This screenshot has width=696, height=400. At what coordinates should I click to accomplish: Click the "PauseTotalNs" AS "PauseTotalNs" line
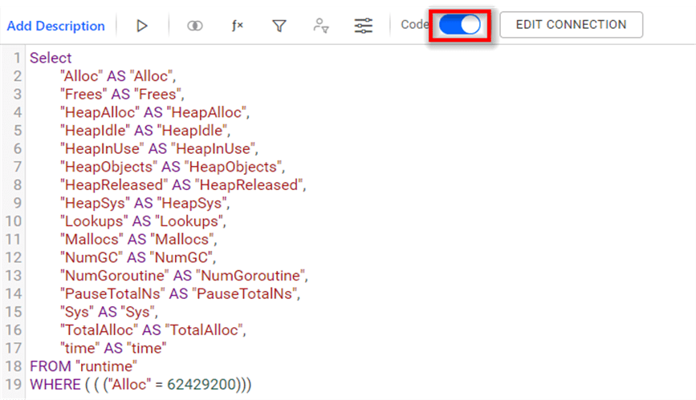(x=180, y=293)
